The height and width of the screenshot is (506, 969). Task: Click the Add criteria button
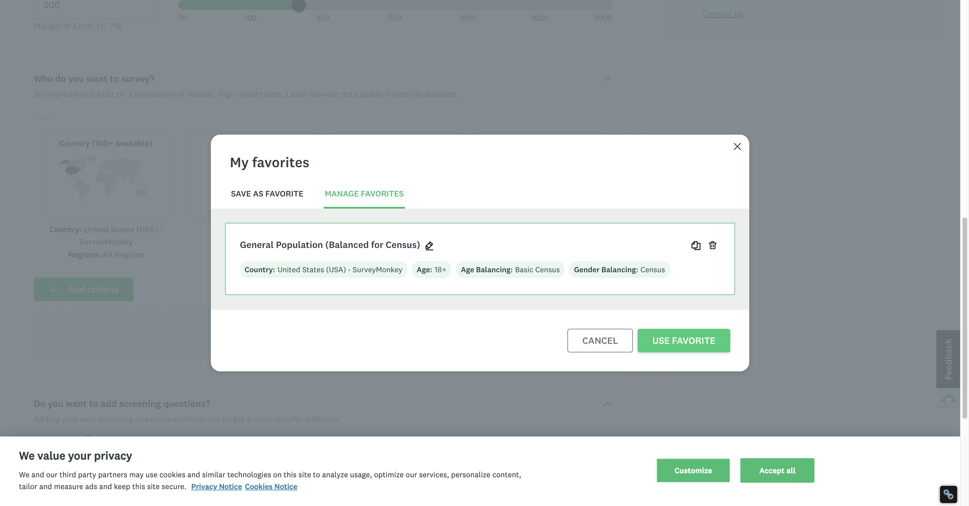pyautogui.click(x=84, y=289)
